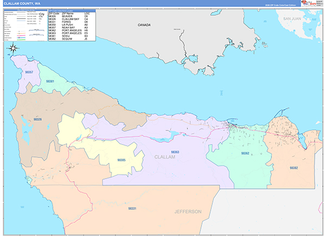
Task: Select PORT ANGELES in the 98363 table row
Action: tap(71, 33)
